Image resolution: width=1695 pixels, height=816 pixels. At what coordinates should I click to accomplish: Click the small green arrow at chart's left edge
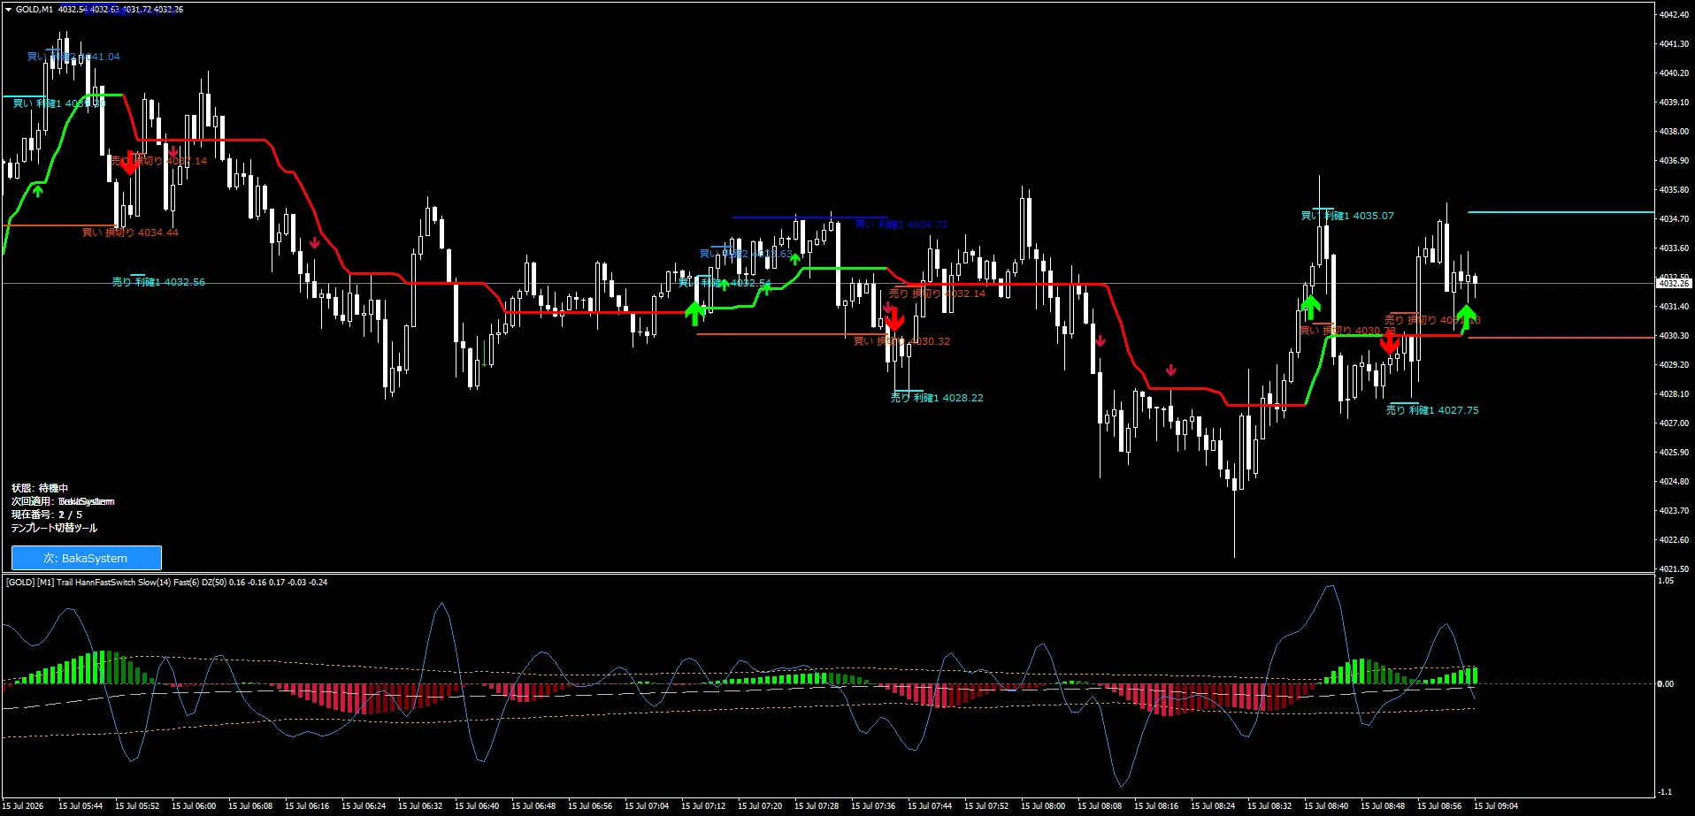point(38,190)
